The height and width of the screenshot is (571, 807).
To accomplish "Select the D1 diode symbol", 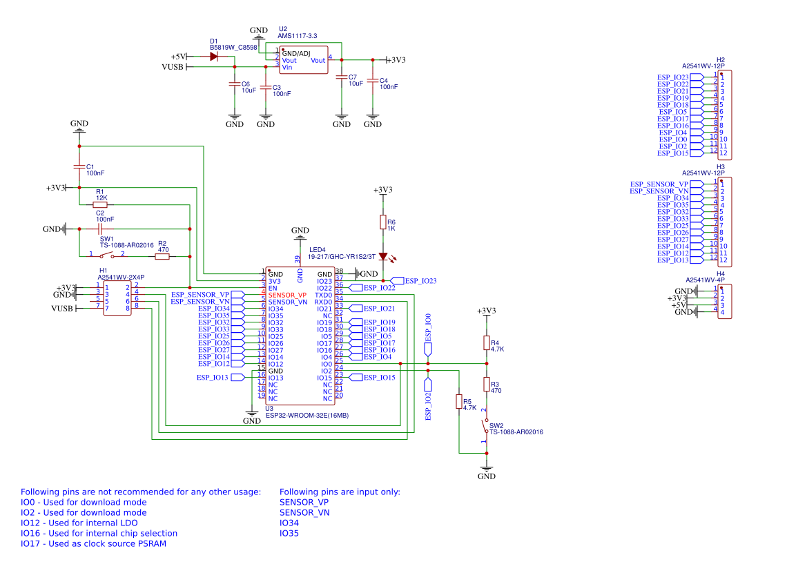I will (214, 57).
